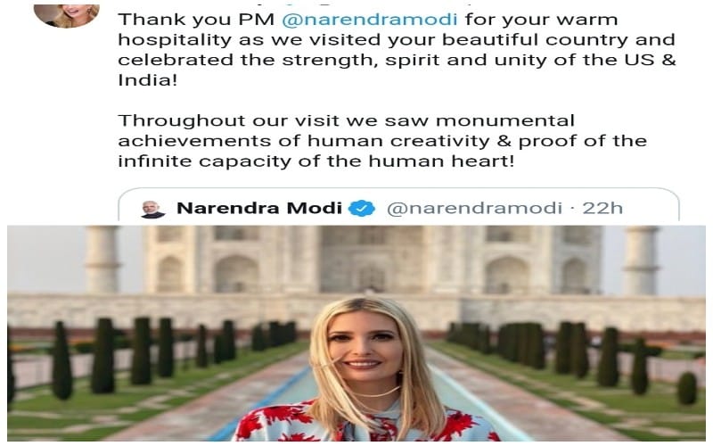Click the 'infinite capacity of the human heart!' line

coord(316,161)
